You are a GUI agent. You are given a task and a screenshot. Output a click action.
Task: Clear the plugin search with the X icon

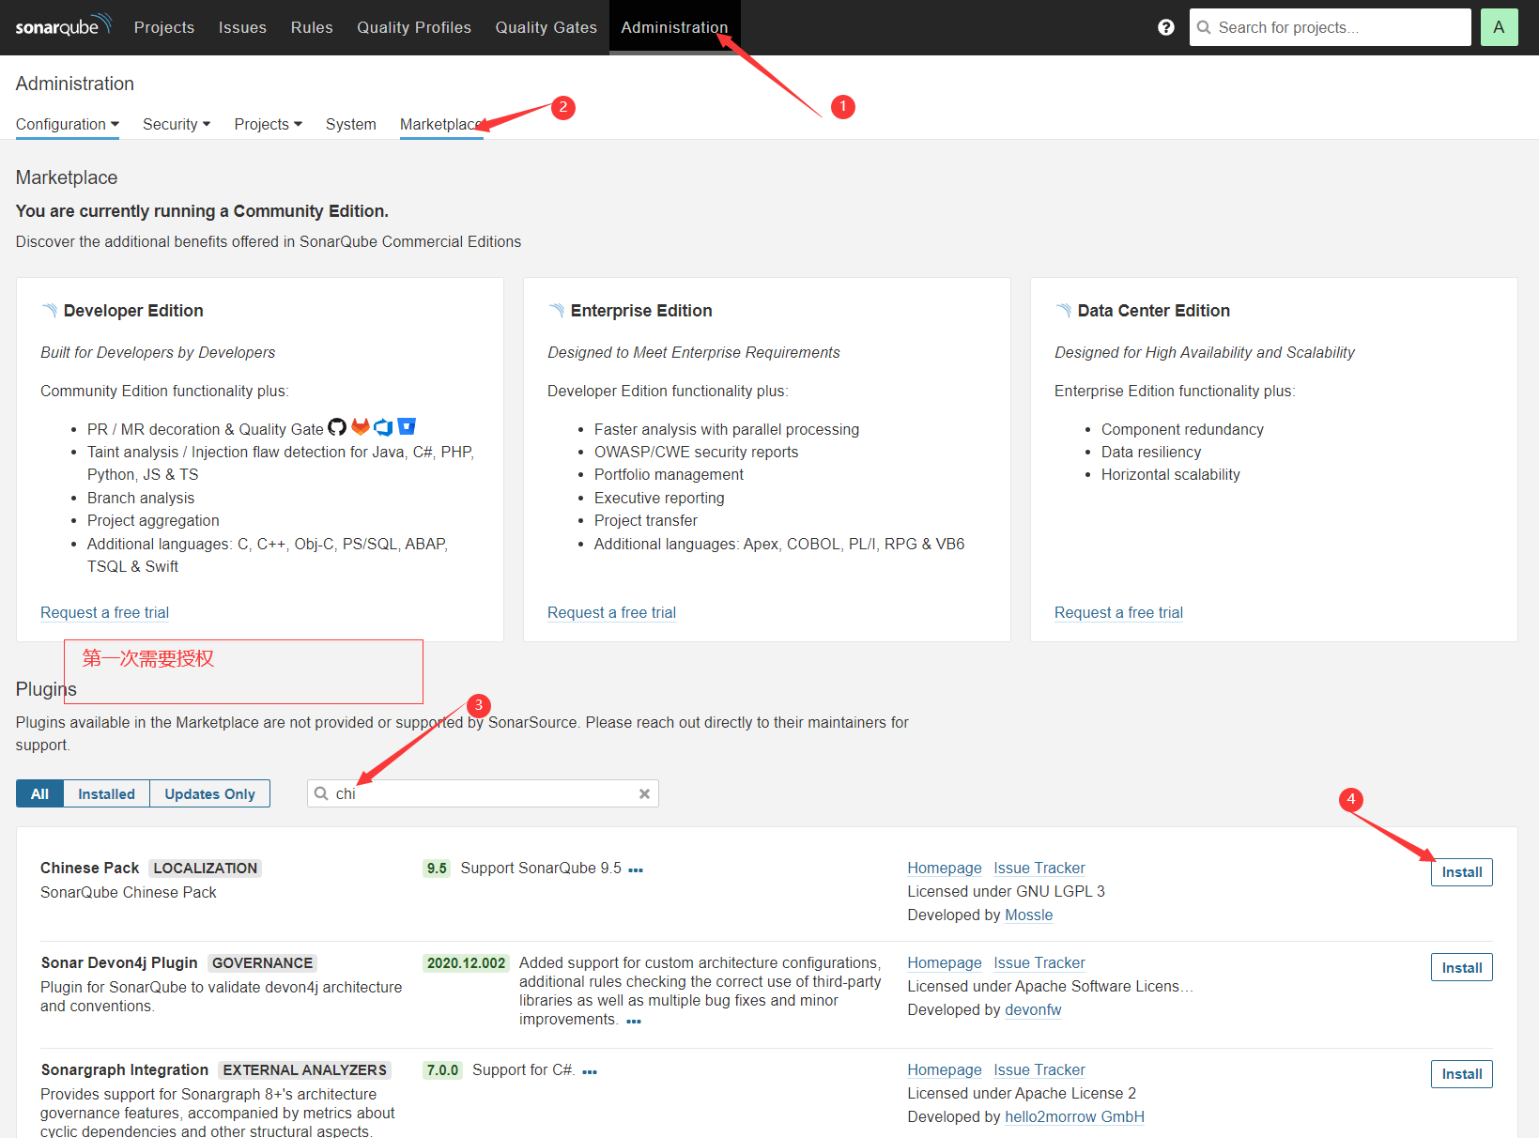644,793
